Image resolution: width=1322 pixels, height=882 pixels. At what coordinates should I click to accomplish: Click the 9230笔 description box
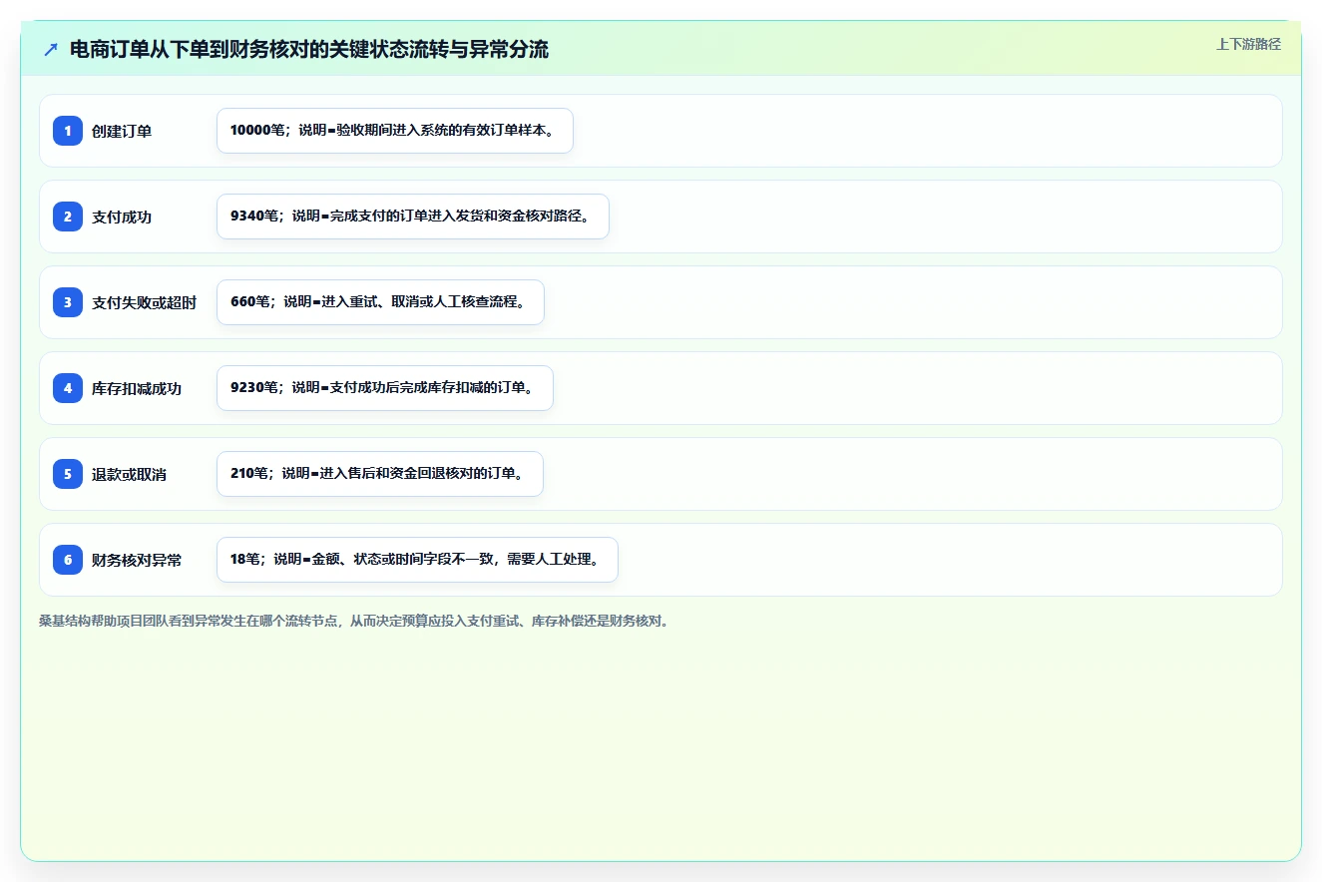click(385, 388)
